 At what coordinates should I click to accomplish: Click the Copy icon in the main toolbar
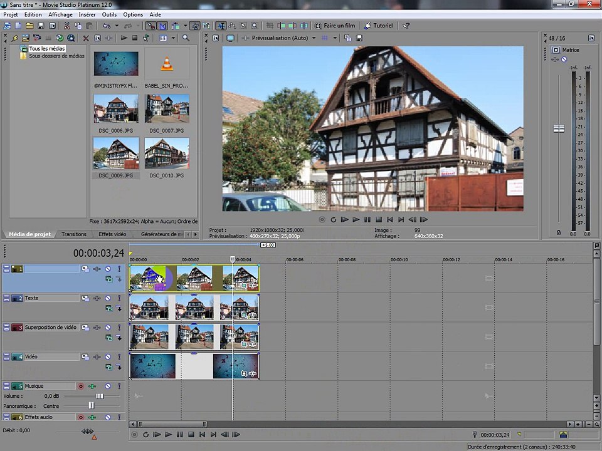tap(78, 26)
